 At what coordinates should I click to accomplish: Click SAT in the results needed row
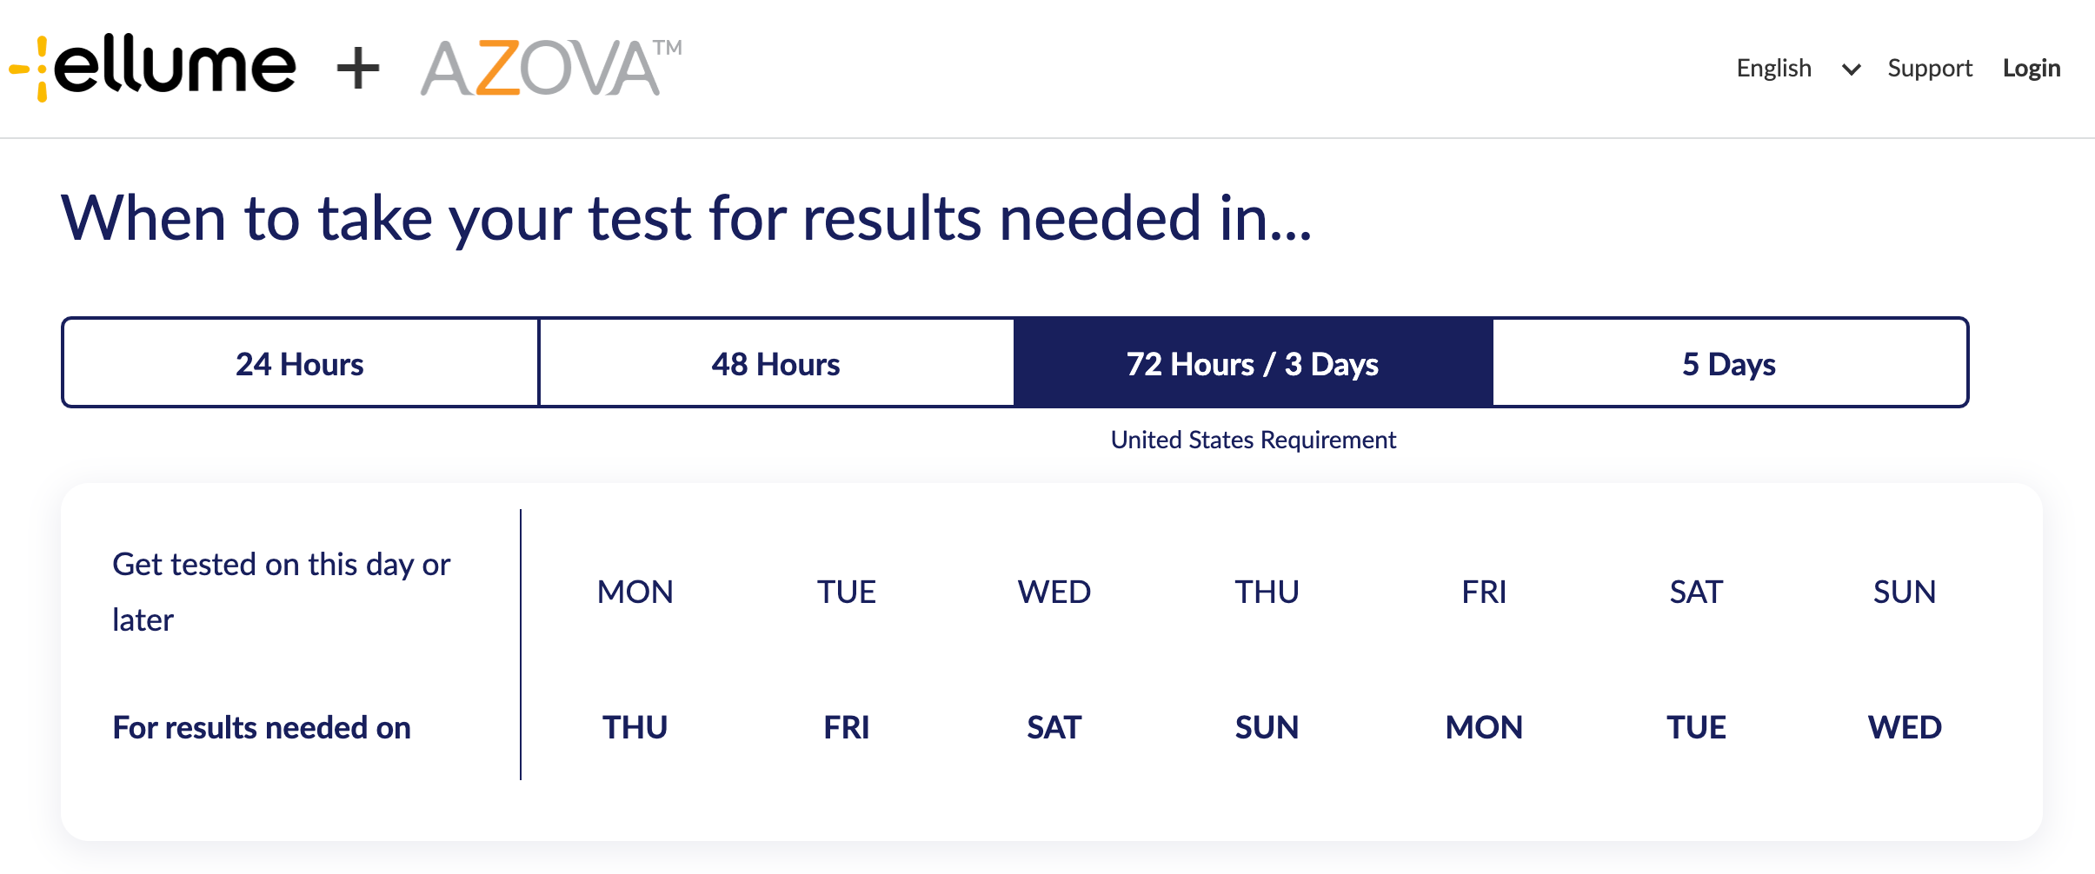(1054, 727)
